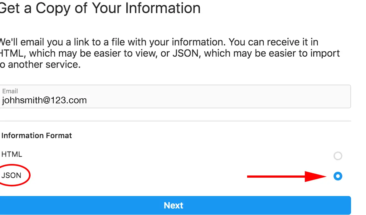Focus the Email input field

[x=175, y=96]
